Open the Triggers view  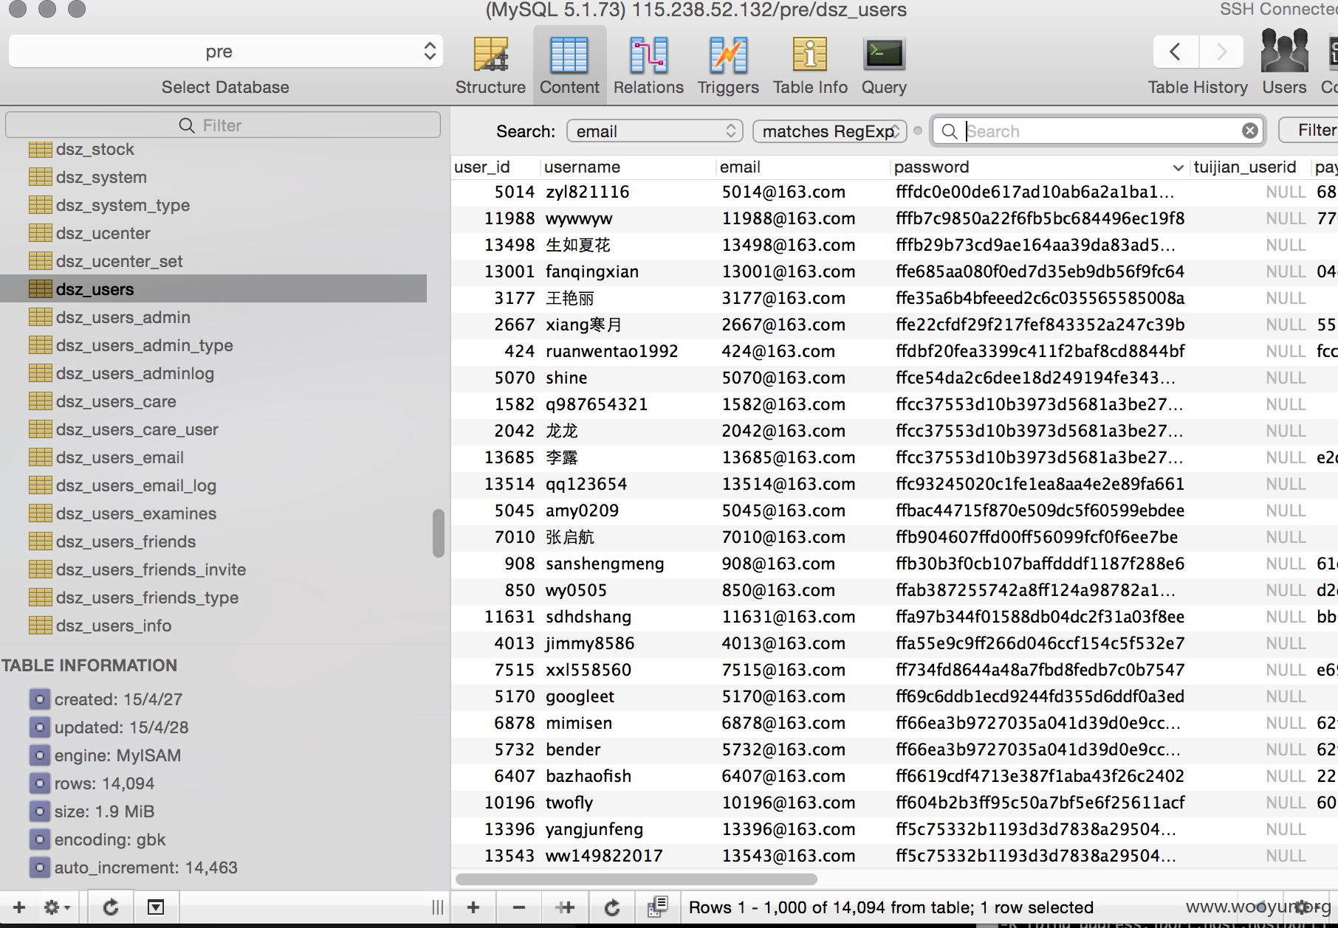[728, 66]
